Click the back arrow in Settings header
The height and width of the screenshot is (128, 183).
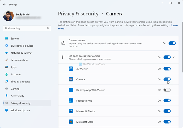(4, 4)
